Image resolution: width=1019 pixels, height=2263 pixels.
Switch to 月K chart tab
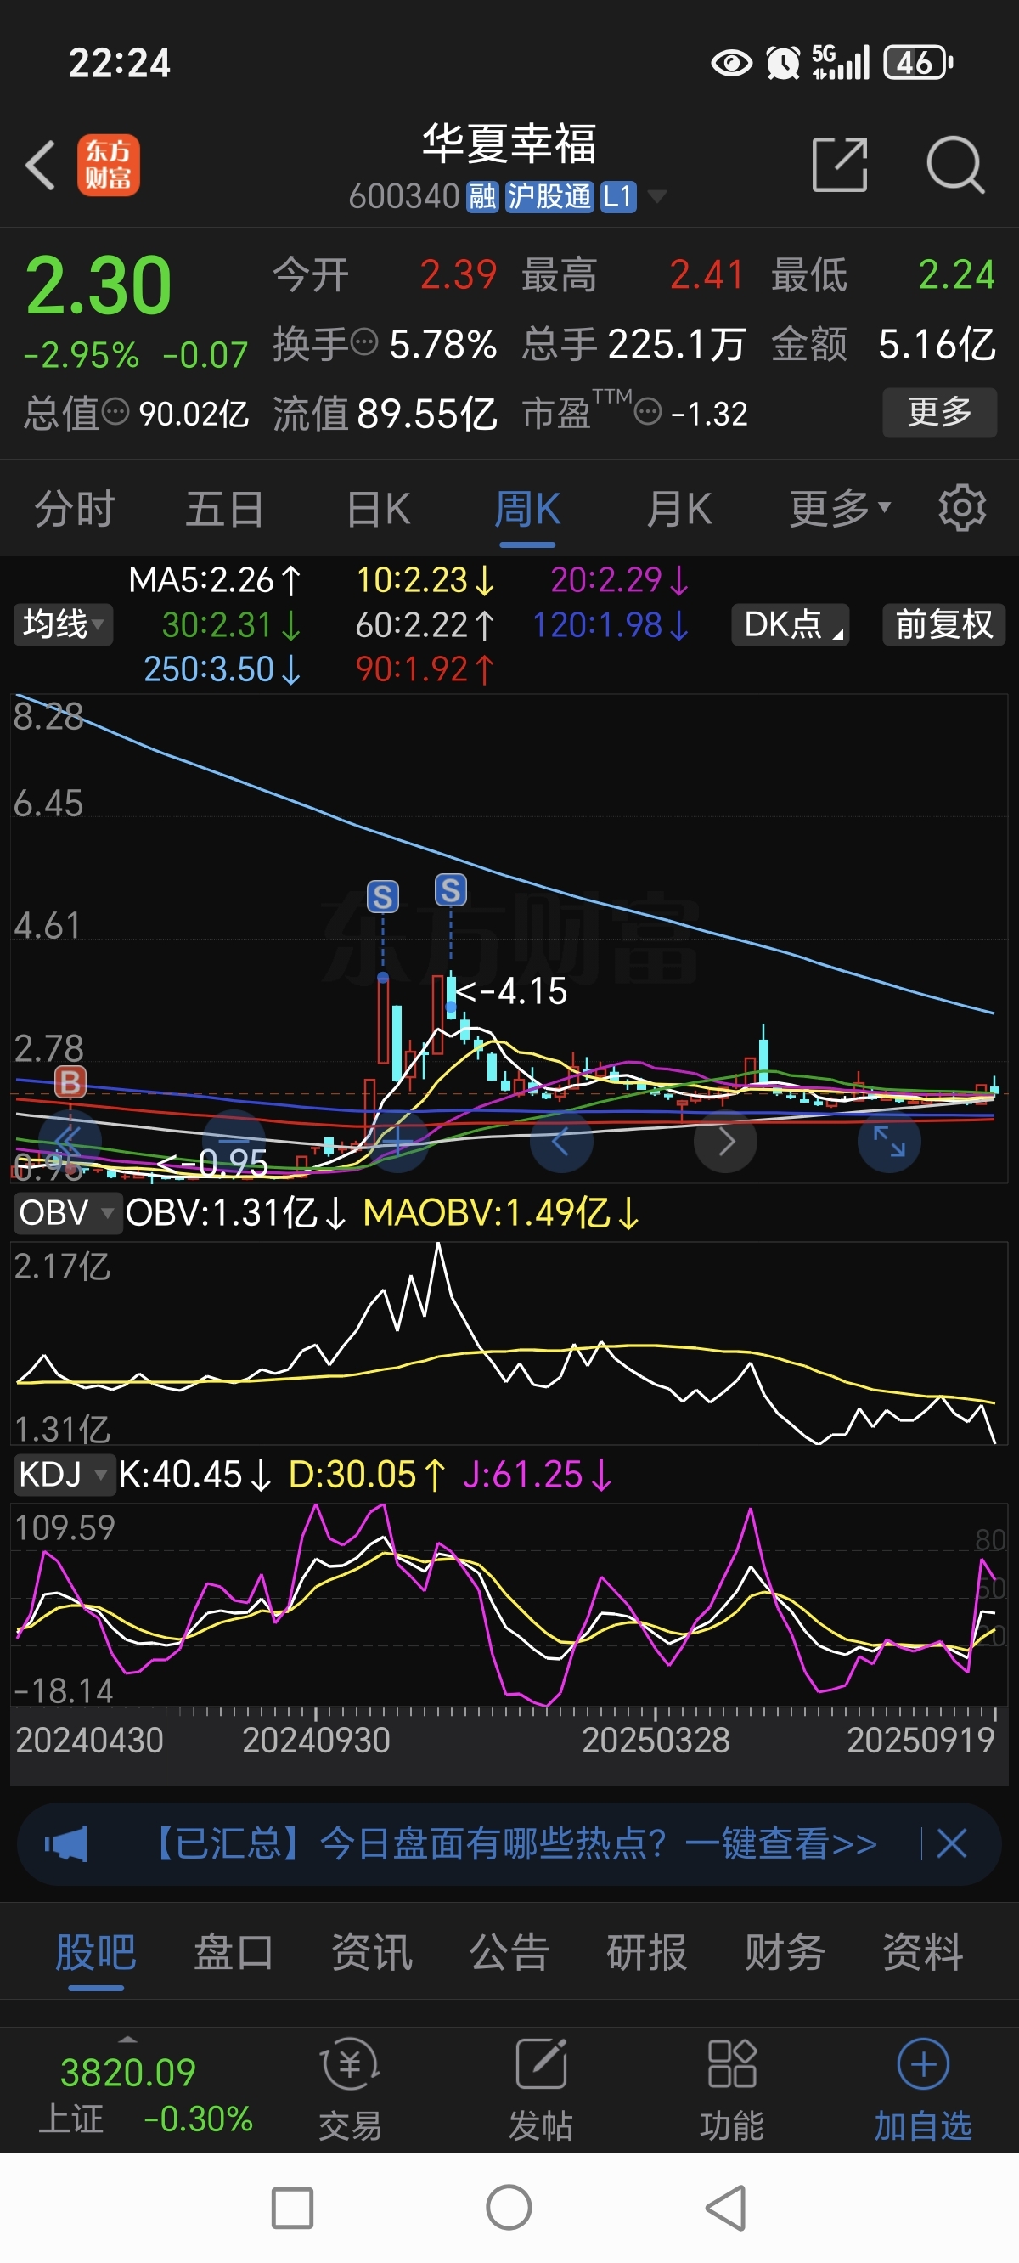[678, 509]
